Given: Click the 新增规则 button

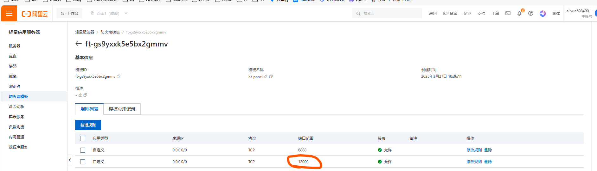Looking at the screenshot, I should pyautogui.click(x=88, y=125).
